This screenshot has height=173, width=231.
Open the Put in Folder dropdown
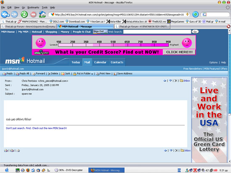[83, 74]
